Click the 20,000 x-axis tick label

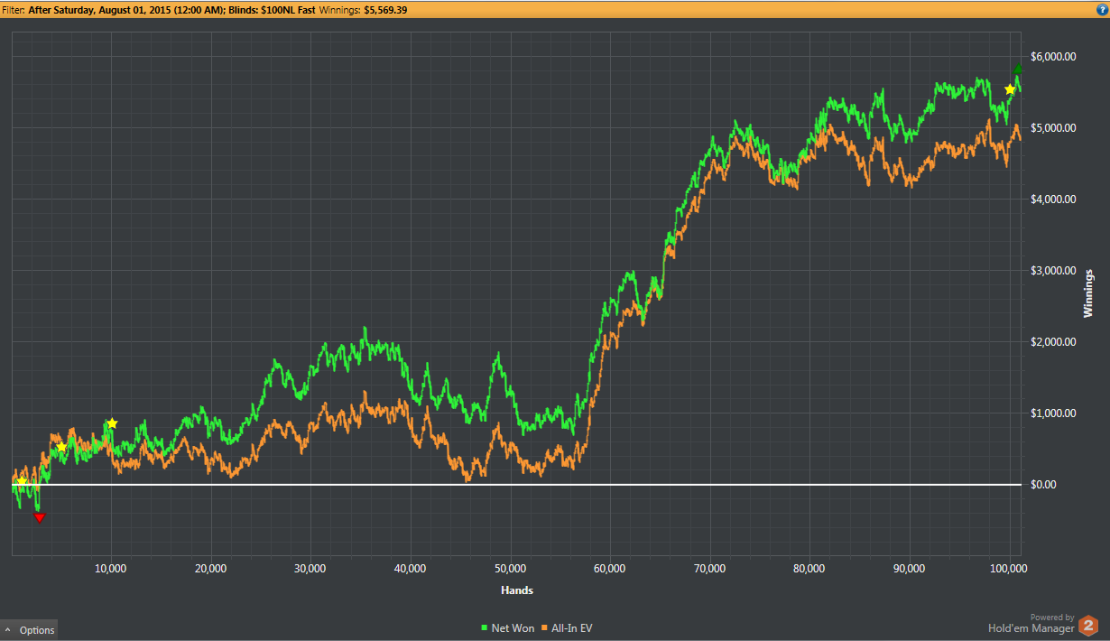click(210, 569)
